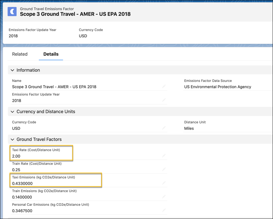Click the Distance Unit field label
Image resolution: width=273 pixels, height=219 pixels.
pos(195,122)
